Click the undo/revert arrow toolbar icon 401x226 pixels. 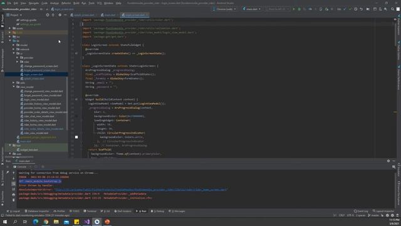(x=361, y=9)
